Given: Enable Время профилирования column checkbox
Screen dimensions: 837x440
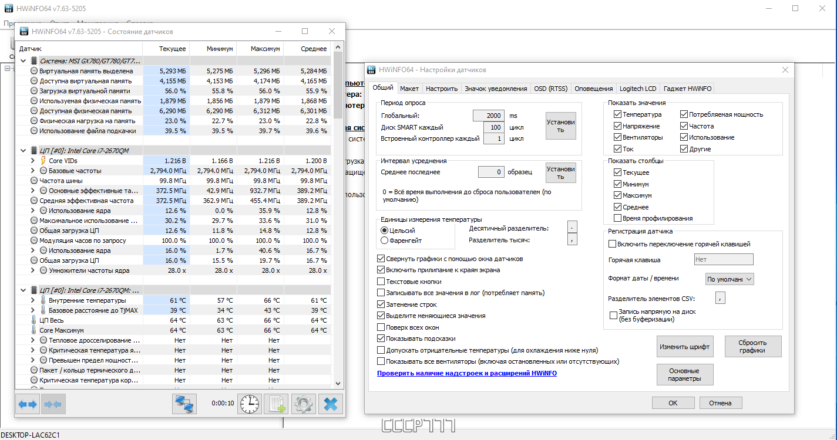Looking at the screenshot, I should [617, 218].
